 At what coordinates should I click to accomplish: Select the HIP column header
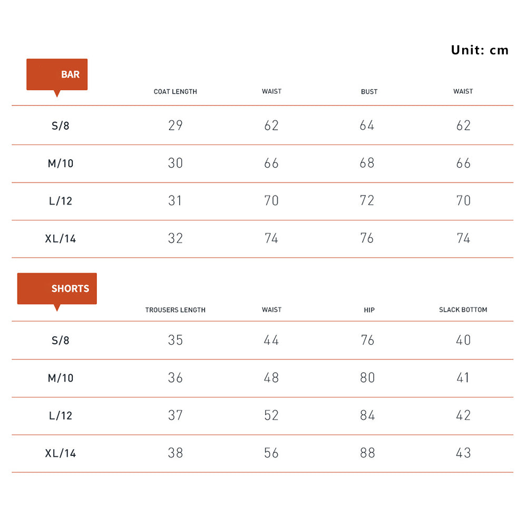click(369, 310)
